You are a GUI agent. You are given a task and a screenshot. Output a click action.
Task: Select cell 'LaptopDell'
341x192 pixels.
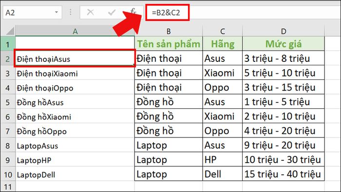75,174
